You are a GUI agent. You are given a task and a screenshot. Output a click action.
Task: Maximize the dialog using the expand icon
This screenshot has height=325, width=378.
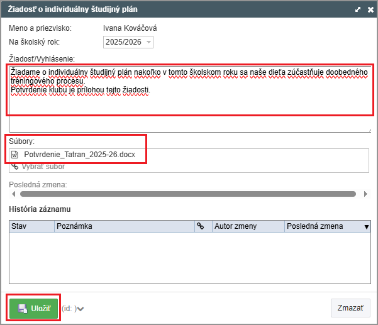(357, 9)
